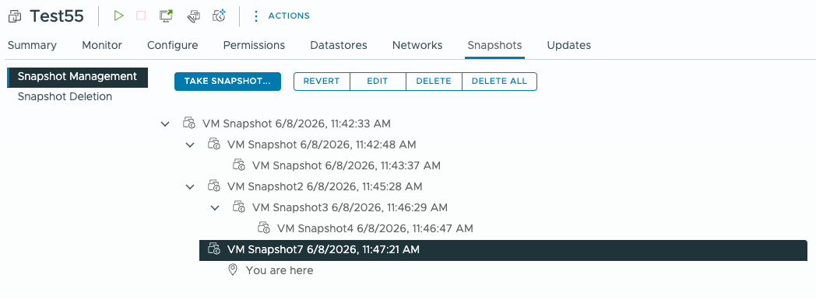Click the snapshot icon of VM Snapshot 11:42:33 AM
Viewport: 816px width, 299px height.
point(189,123)
